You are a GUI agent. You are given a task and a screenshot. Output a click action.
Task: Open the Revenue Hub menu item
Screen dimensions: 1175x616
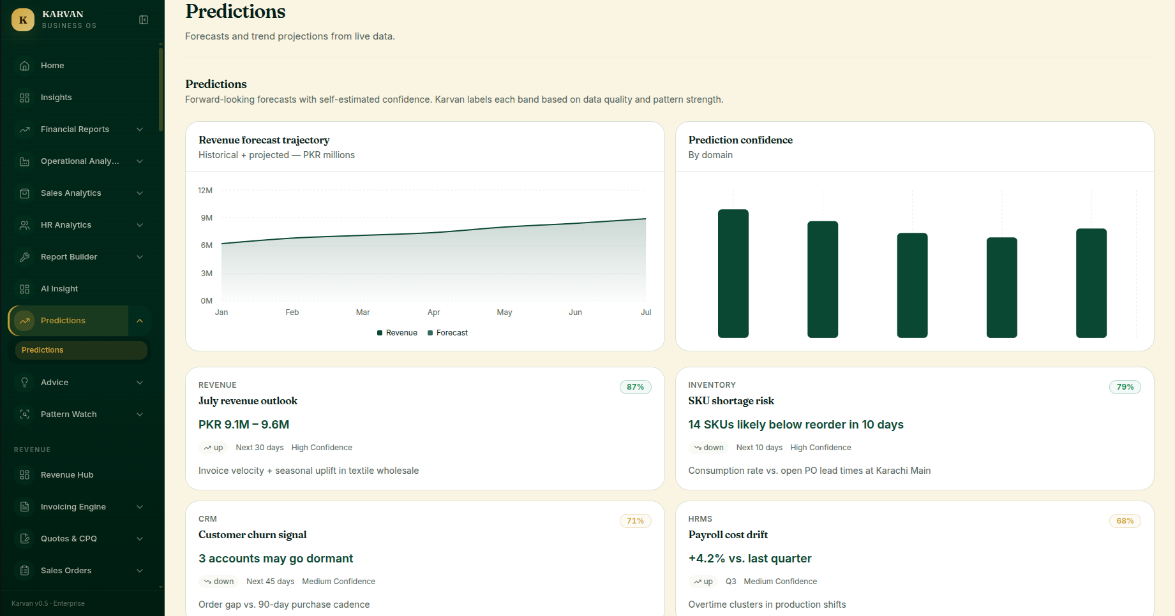(x=80, y=475)
